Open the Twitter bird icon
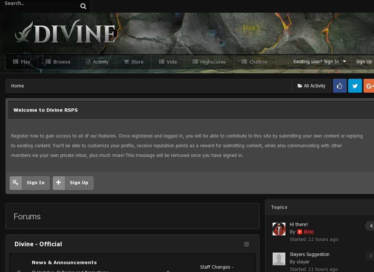 355,86
